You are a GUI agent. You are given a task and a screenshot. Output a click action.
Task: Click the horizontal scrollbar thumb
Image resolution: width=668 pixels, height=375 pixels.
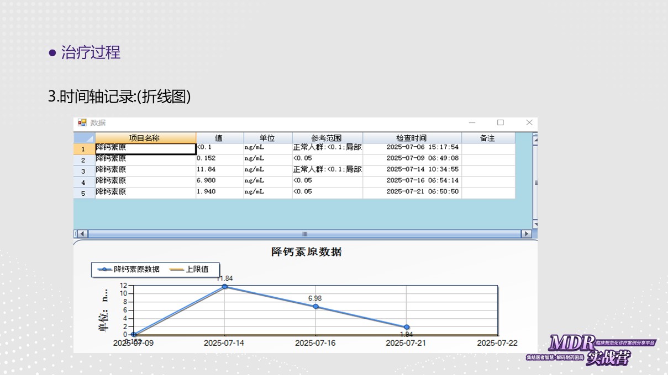point(304,234)
